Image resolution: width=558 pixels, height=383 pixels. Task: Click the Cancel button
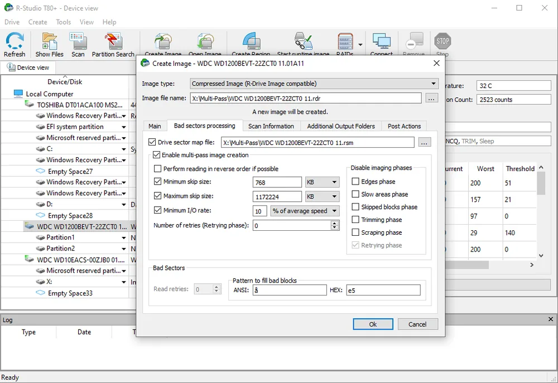point(417,324)
